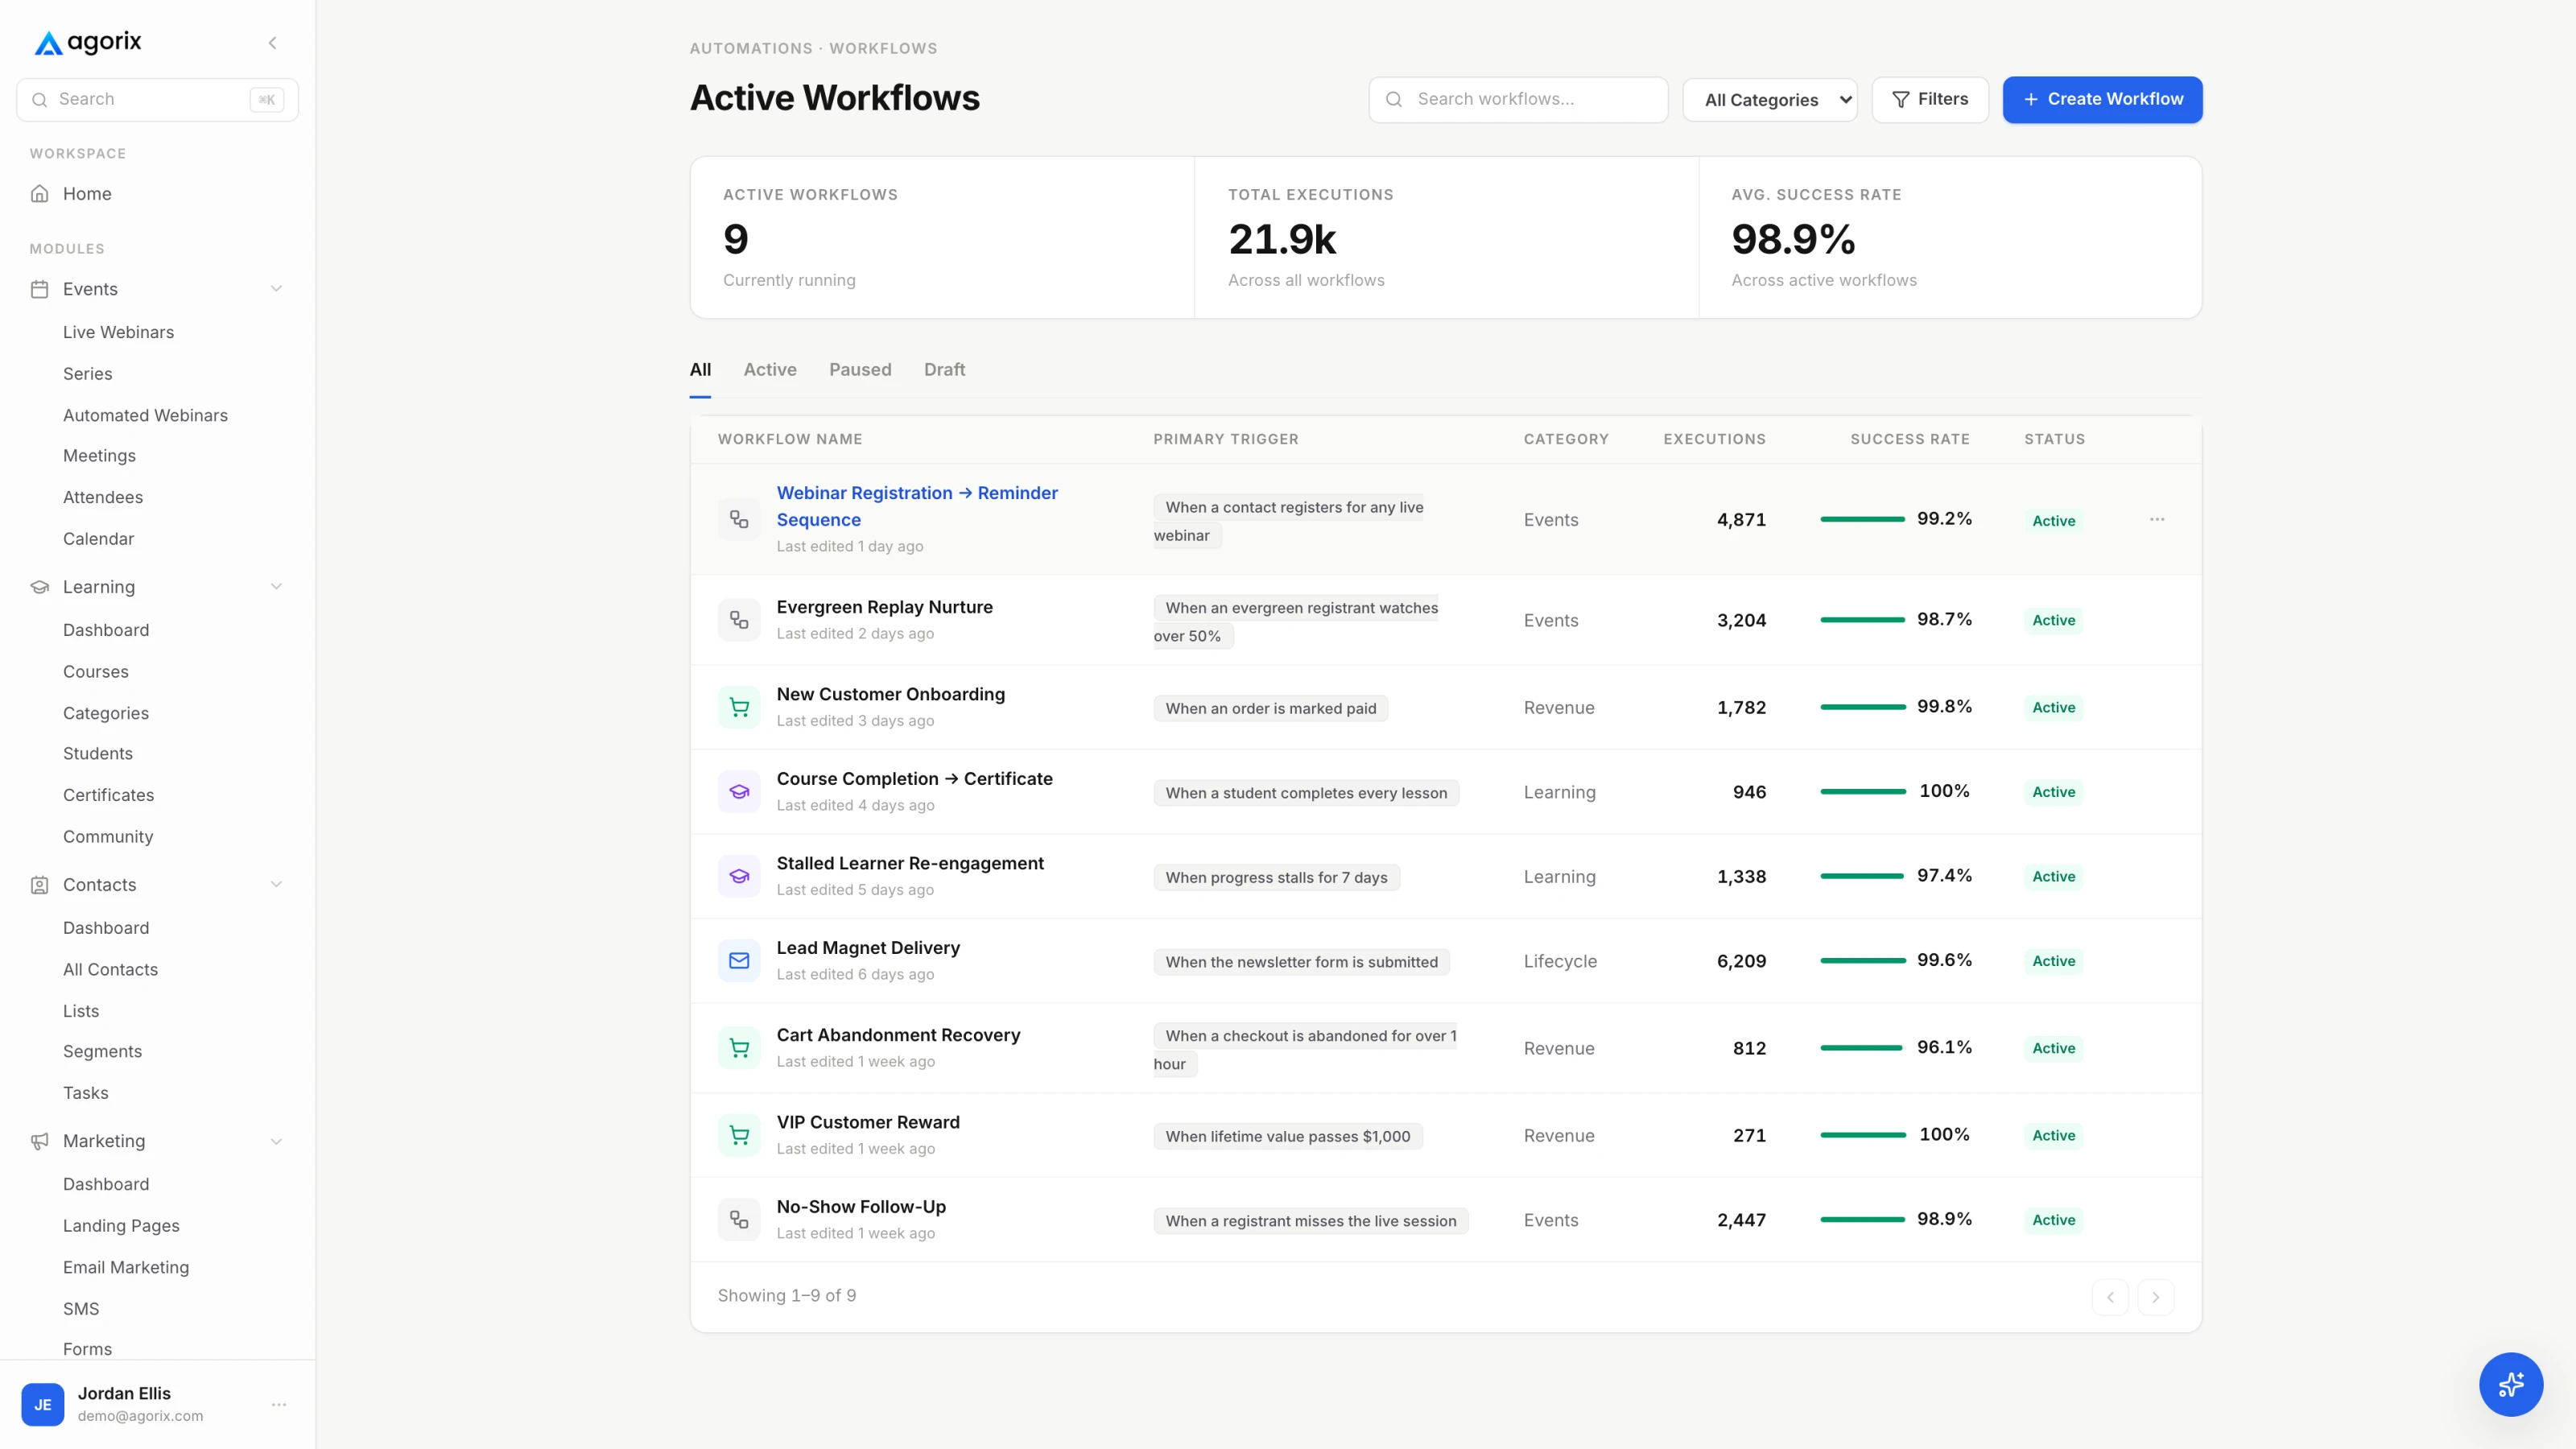Click the Contacts badge icon
Screen dimensions: 2576x1449
point(40,885)
